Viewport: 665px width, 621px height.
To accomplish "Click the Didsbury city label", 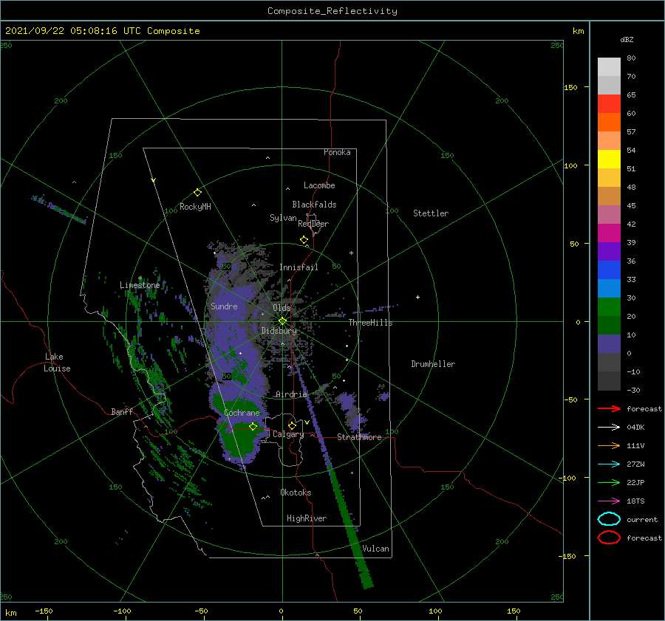I will [279, 331].
